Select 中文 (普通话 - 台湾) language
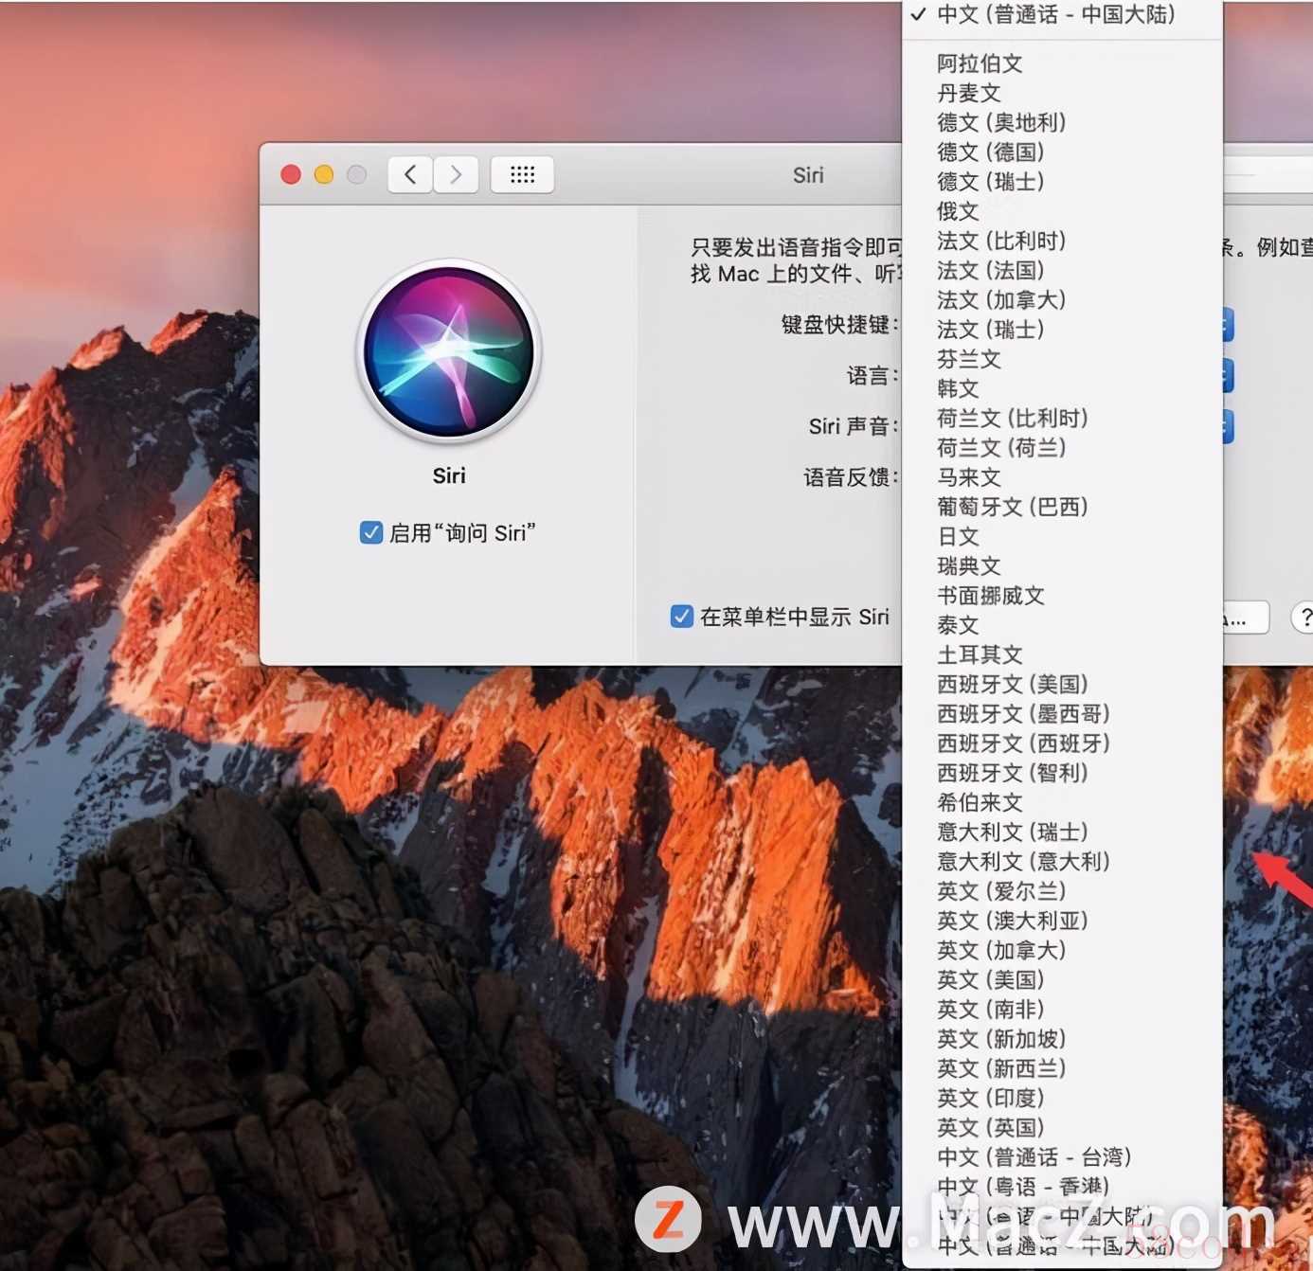 pos(1063,1157)
